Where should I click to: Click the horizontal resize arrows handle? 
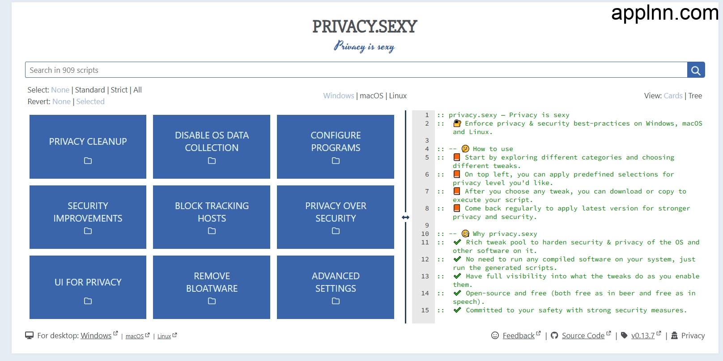point(405,217)
